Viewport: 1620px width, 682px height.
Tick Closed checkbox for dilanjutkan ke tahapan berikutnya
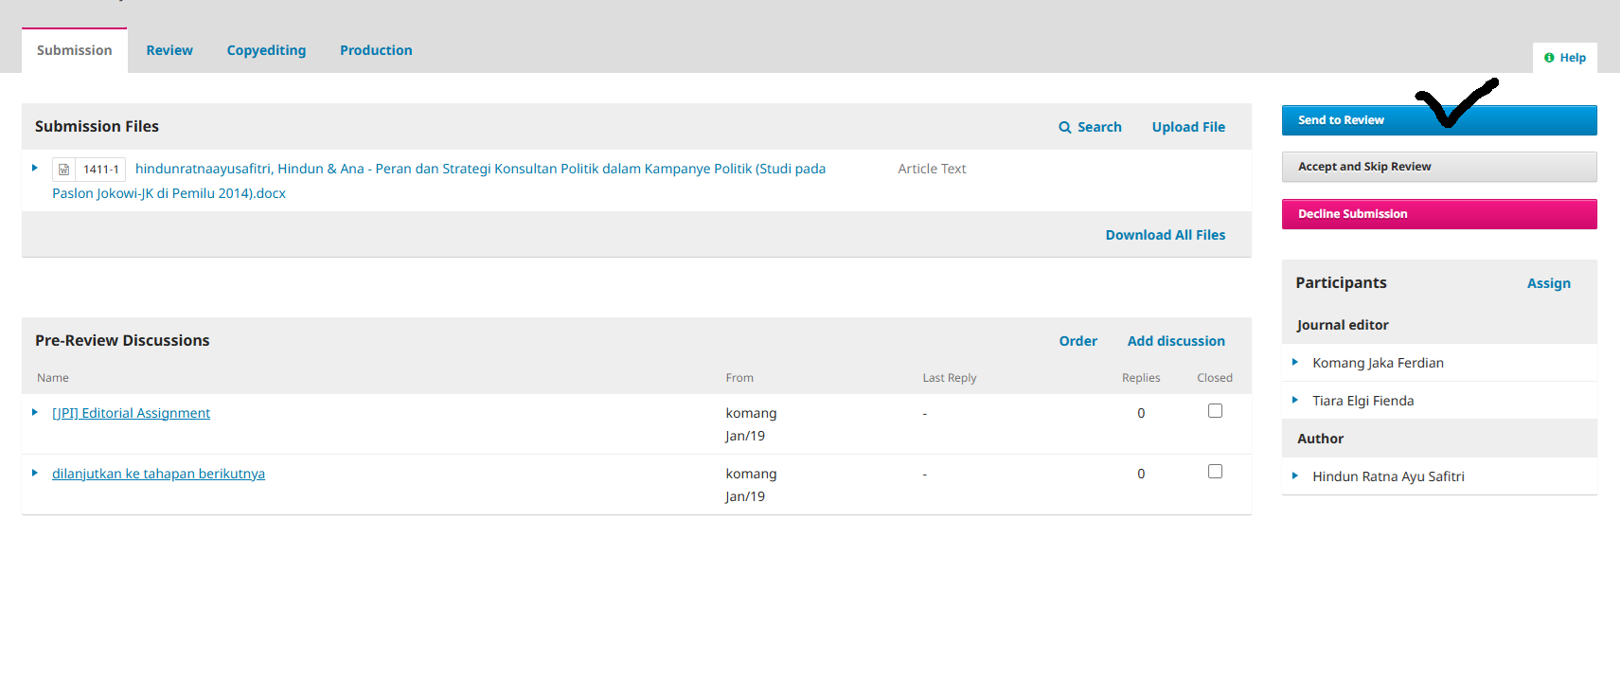pyautogui.click(x=1215, y=472)
